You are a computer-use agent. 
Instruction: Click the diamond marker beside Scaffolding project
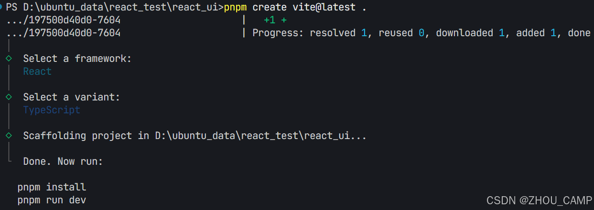coord(9,136)
